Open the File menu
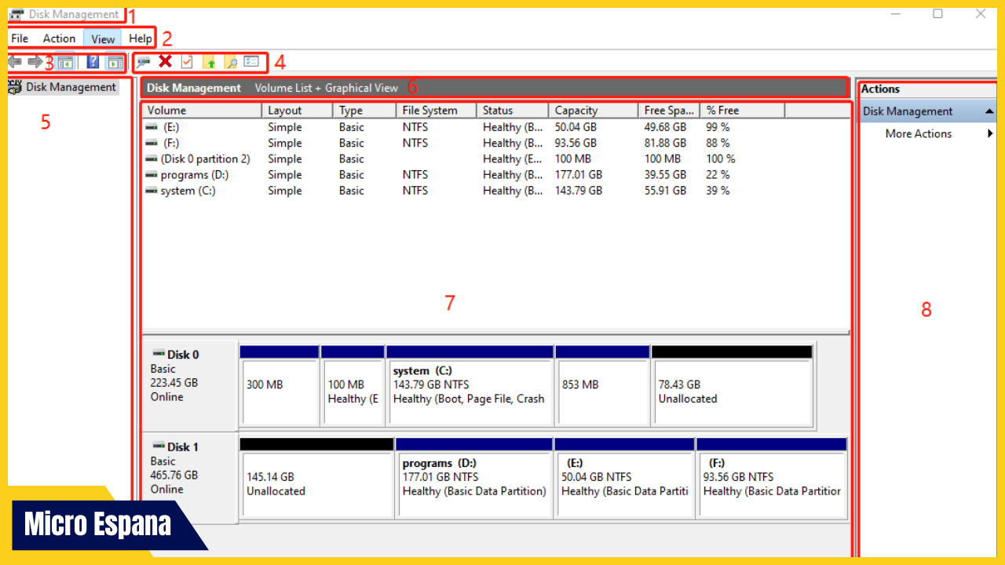1005x565 pixels. (20, 38)
